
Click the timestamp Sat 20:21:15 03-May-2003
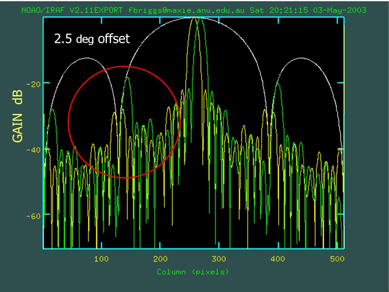(308, 11)
